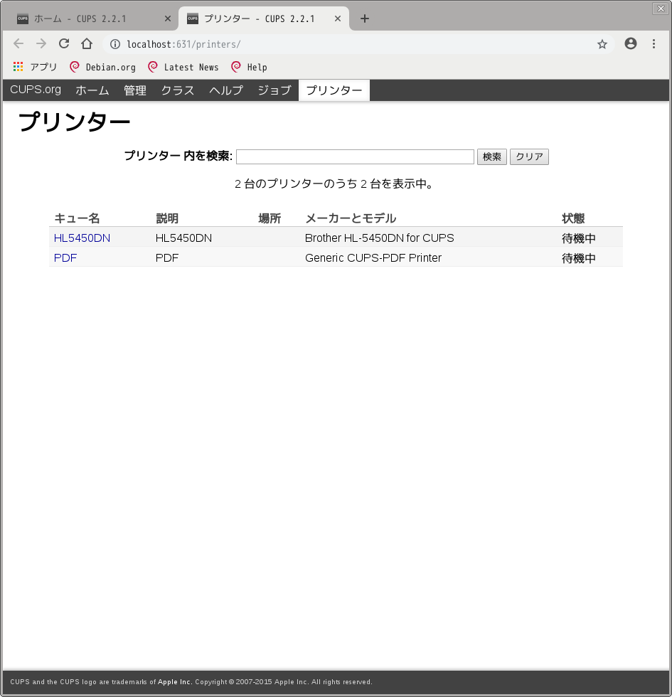Screen dimensions: 672x697
Task: Click the 検索 search button
Action: click(492, 156)
